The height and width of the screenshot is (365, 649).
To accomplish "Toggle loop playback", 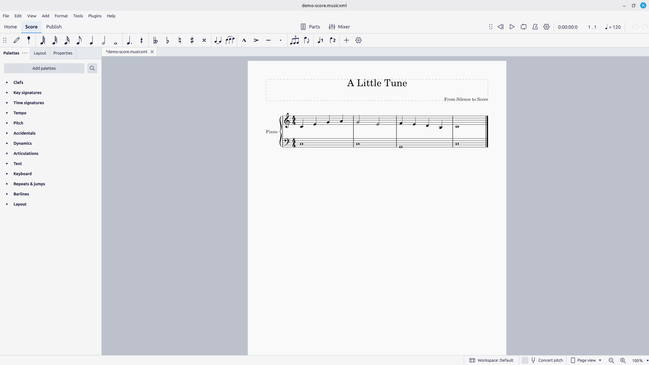I will click(x=524, y=27).
